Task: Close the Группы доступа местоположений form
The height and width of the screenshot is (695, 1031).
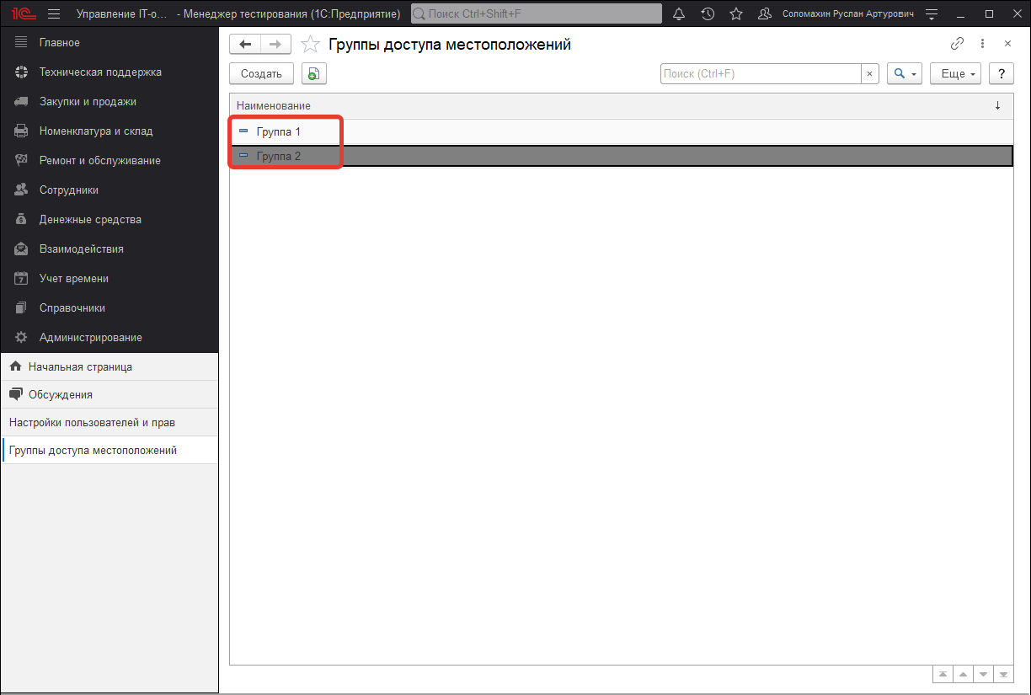Action: point(1007,44)
